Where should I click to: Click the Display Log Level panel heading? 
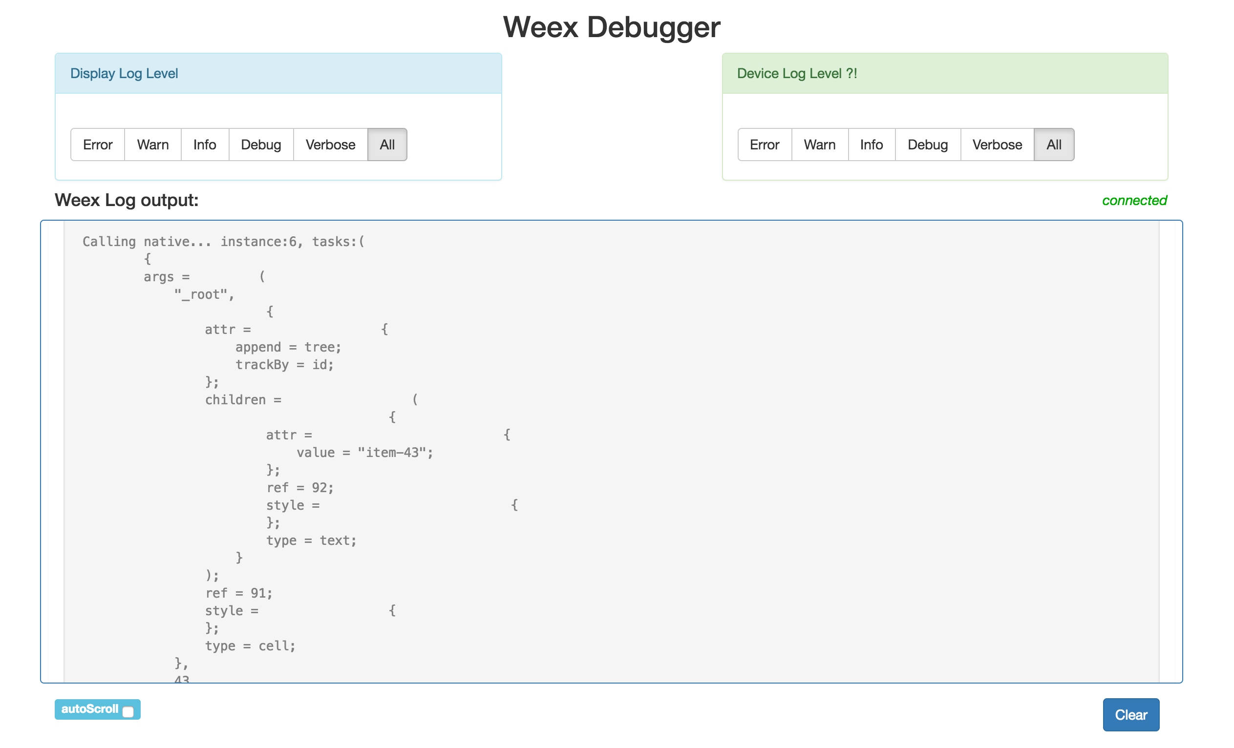[125, 74]
